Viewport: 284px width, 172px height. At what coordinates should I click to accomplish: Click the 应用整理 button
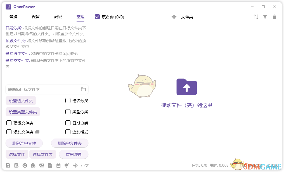click(74, 154)
